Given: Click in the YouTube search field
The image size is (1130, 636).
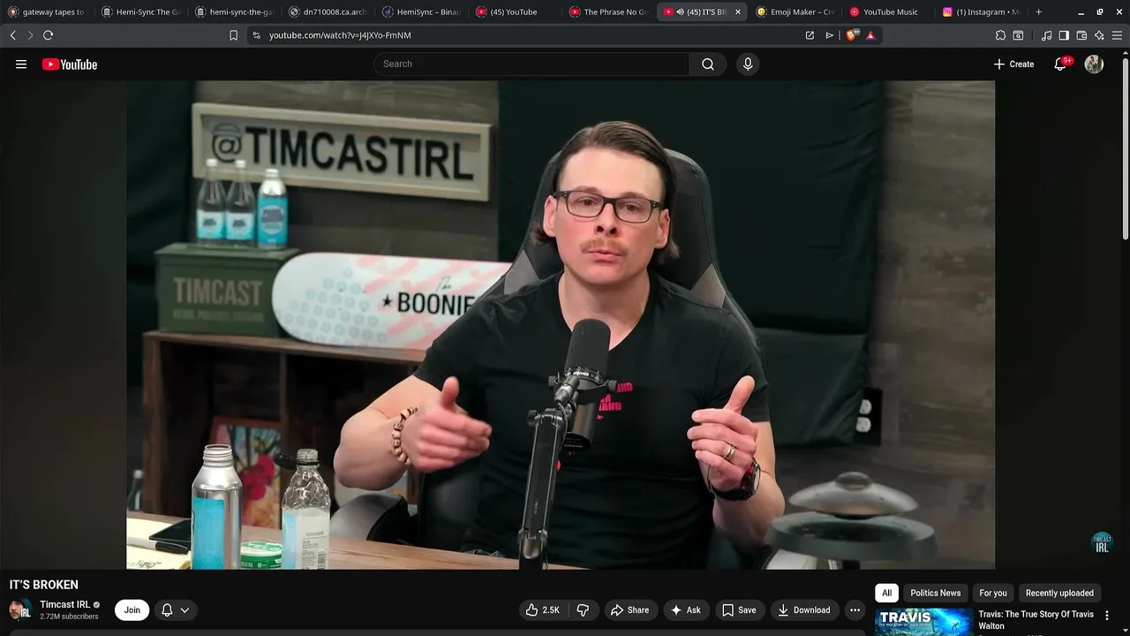Looking at the screenshot, I should pos(531,64).
